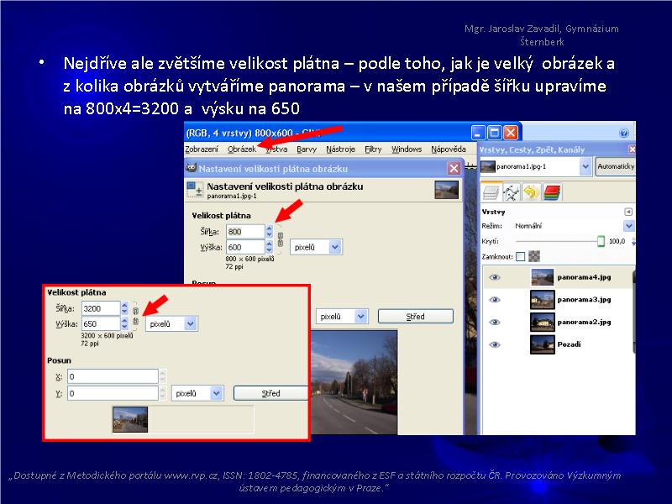Adjust Výška 650 spinner in inset

tap(124, 323)
